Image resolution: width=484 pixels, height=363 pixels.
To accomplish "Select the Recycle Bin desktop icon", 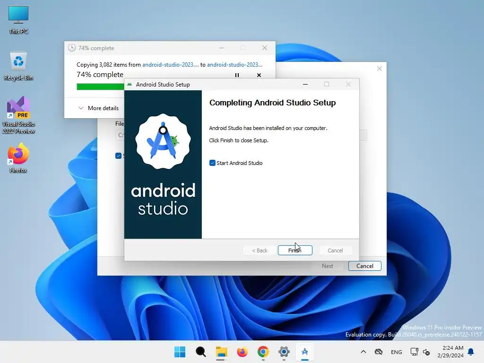I will 18,66.
